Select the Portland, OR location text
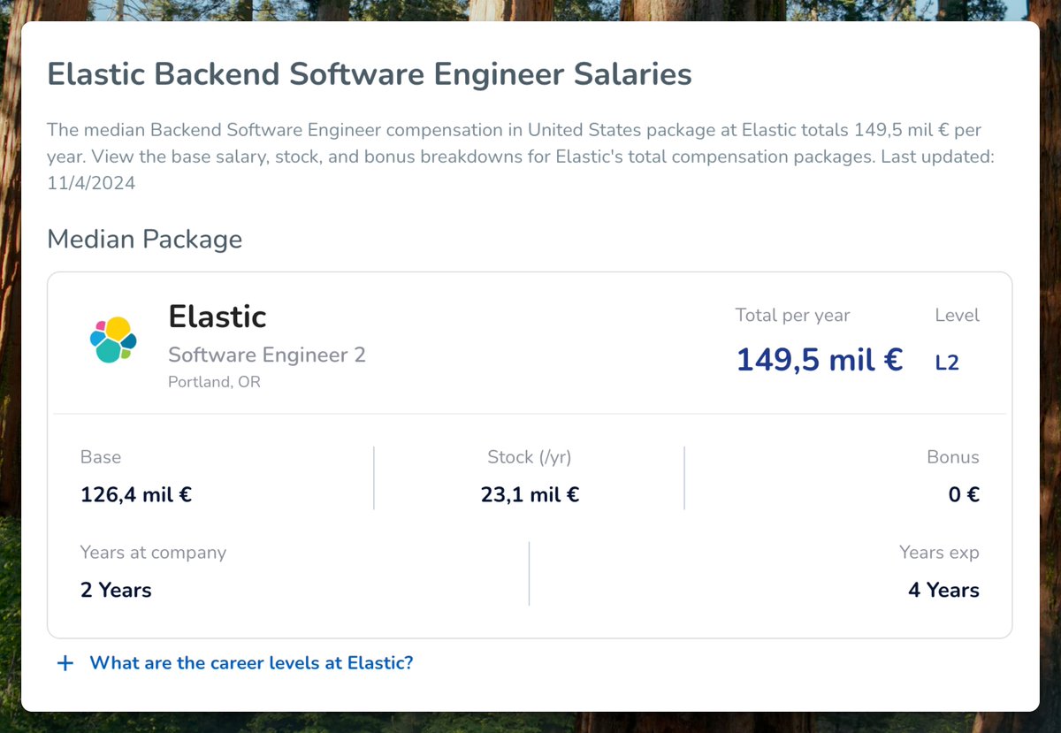 [215, 381]
